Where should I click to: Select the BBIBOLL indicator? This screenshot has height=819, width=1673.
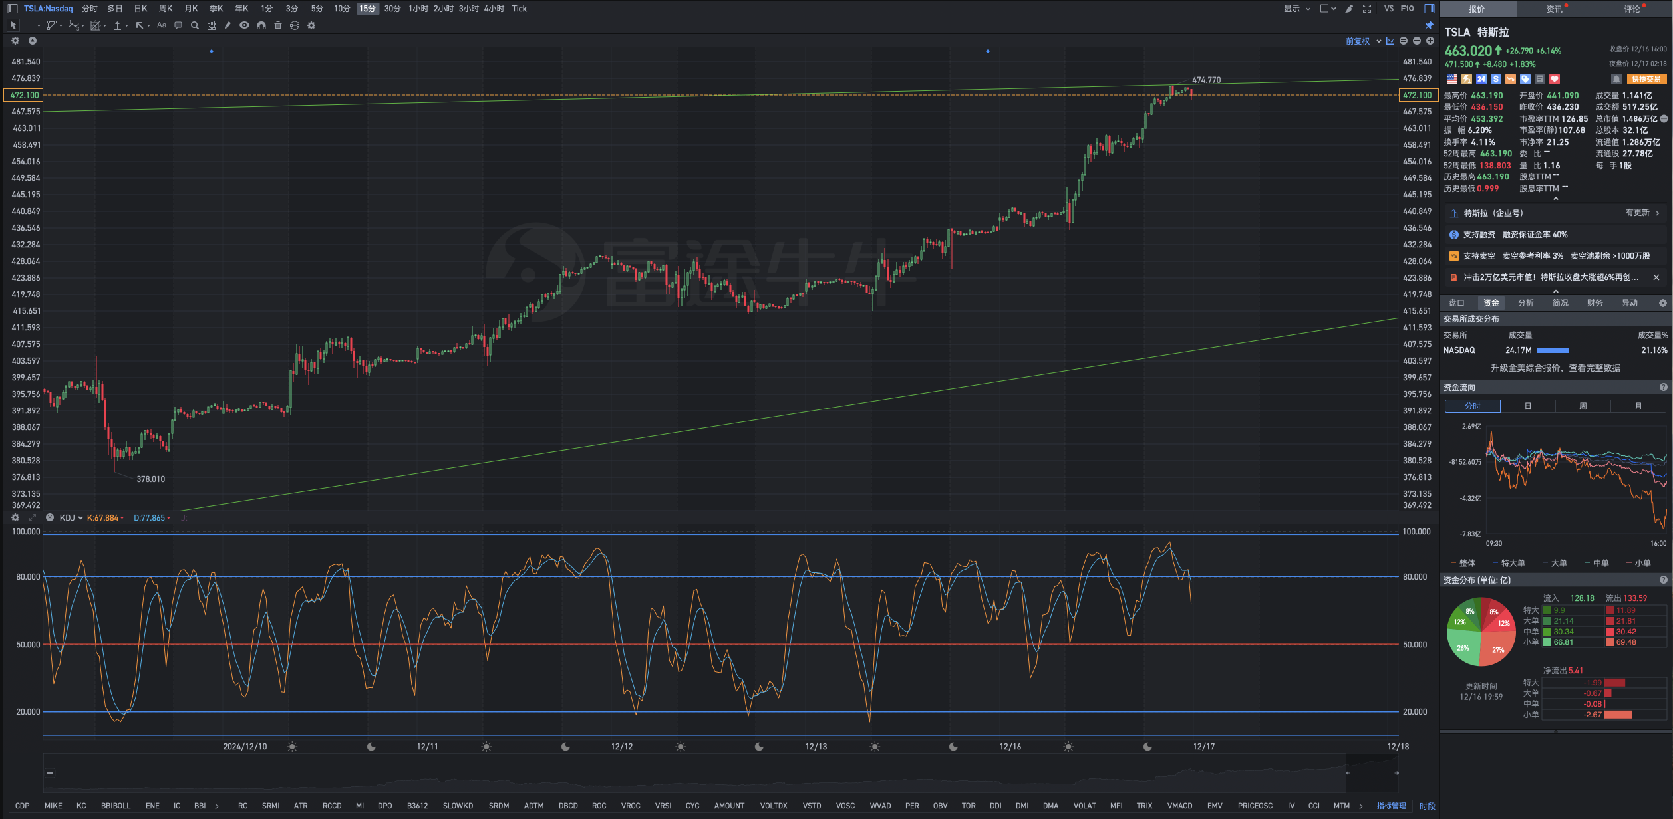click(x=116, y=806)
